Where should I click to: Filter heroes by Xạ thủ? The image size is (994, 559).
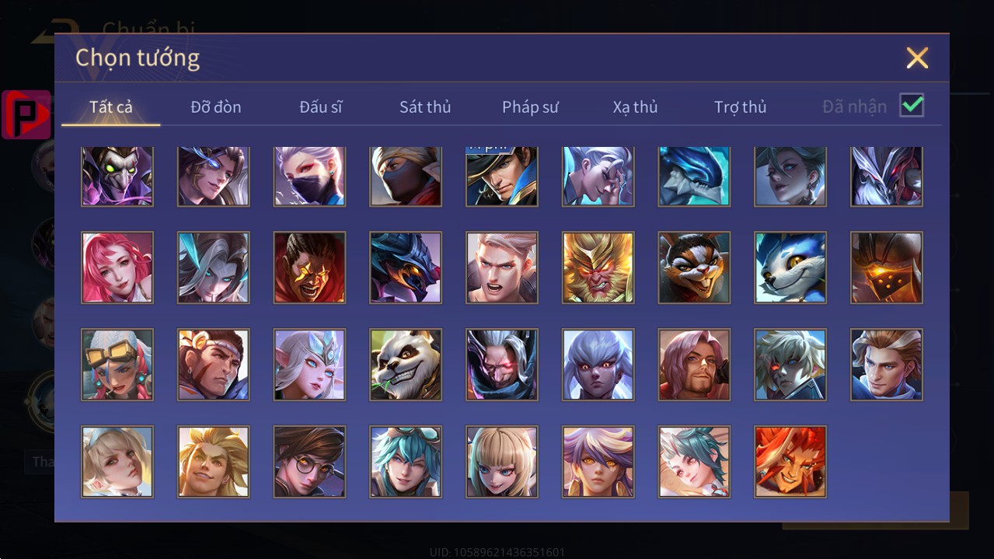(635, 107)
